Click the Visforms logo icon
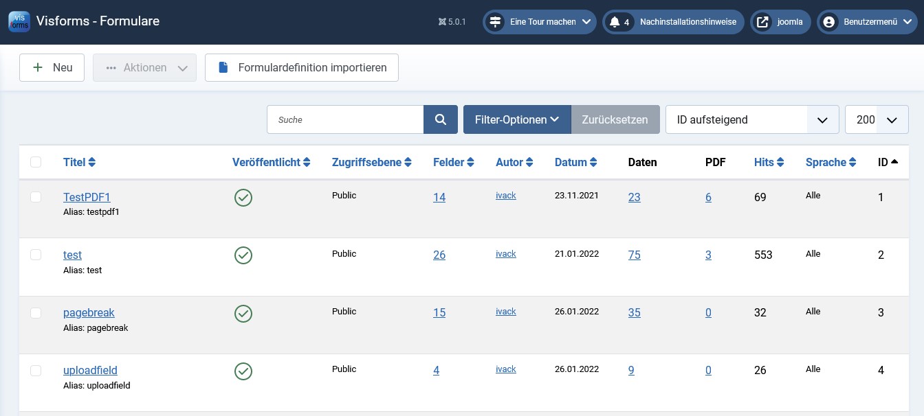Screen dimensions: 924x416 [19, 21]
